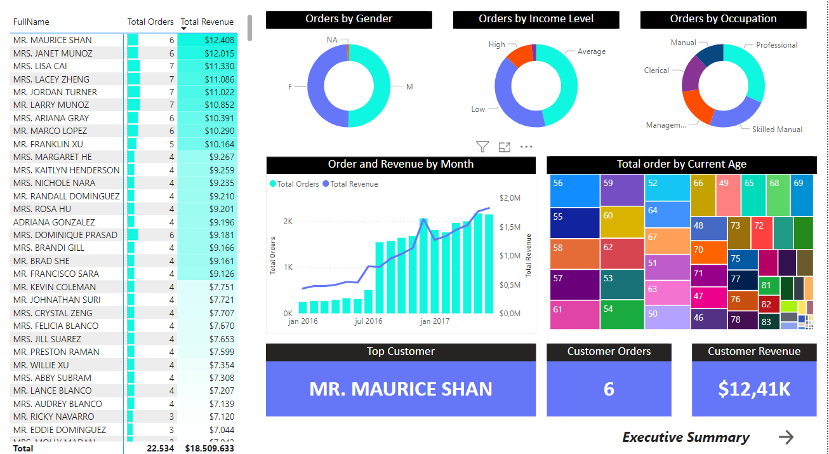Select the MR. RICKY NAVARRO table row

tap(124, 417)
